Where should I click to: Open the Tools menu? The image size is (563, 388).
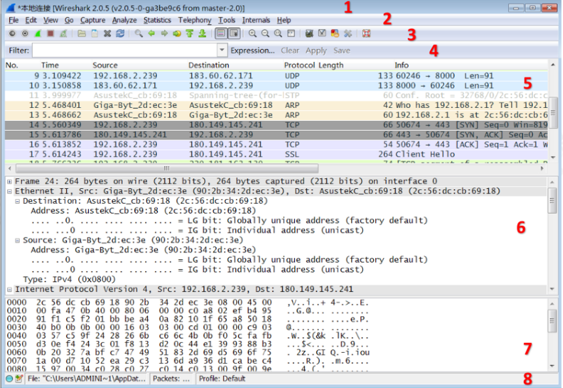pos(226,20)
